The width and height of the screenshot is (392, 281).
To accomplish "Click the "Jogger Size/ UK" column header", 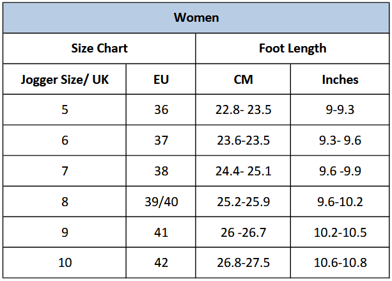I will [x=65, y=79].
